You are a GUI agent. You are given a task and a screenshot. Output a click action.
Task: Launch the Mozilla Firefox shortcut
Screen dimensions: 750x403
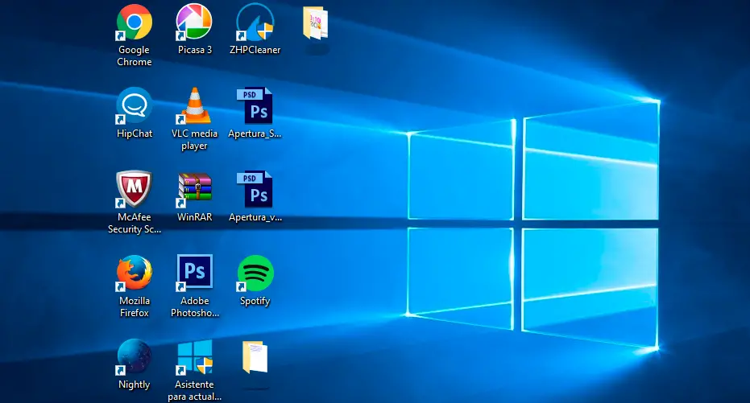tap(135, 273)
